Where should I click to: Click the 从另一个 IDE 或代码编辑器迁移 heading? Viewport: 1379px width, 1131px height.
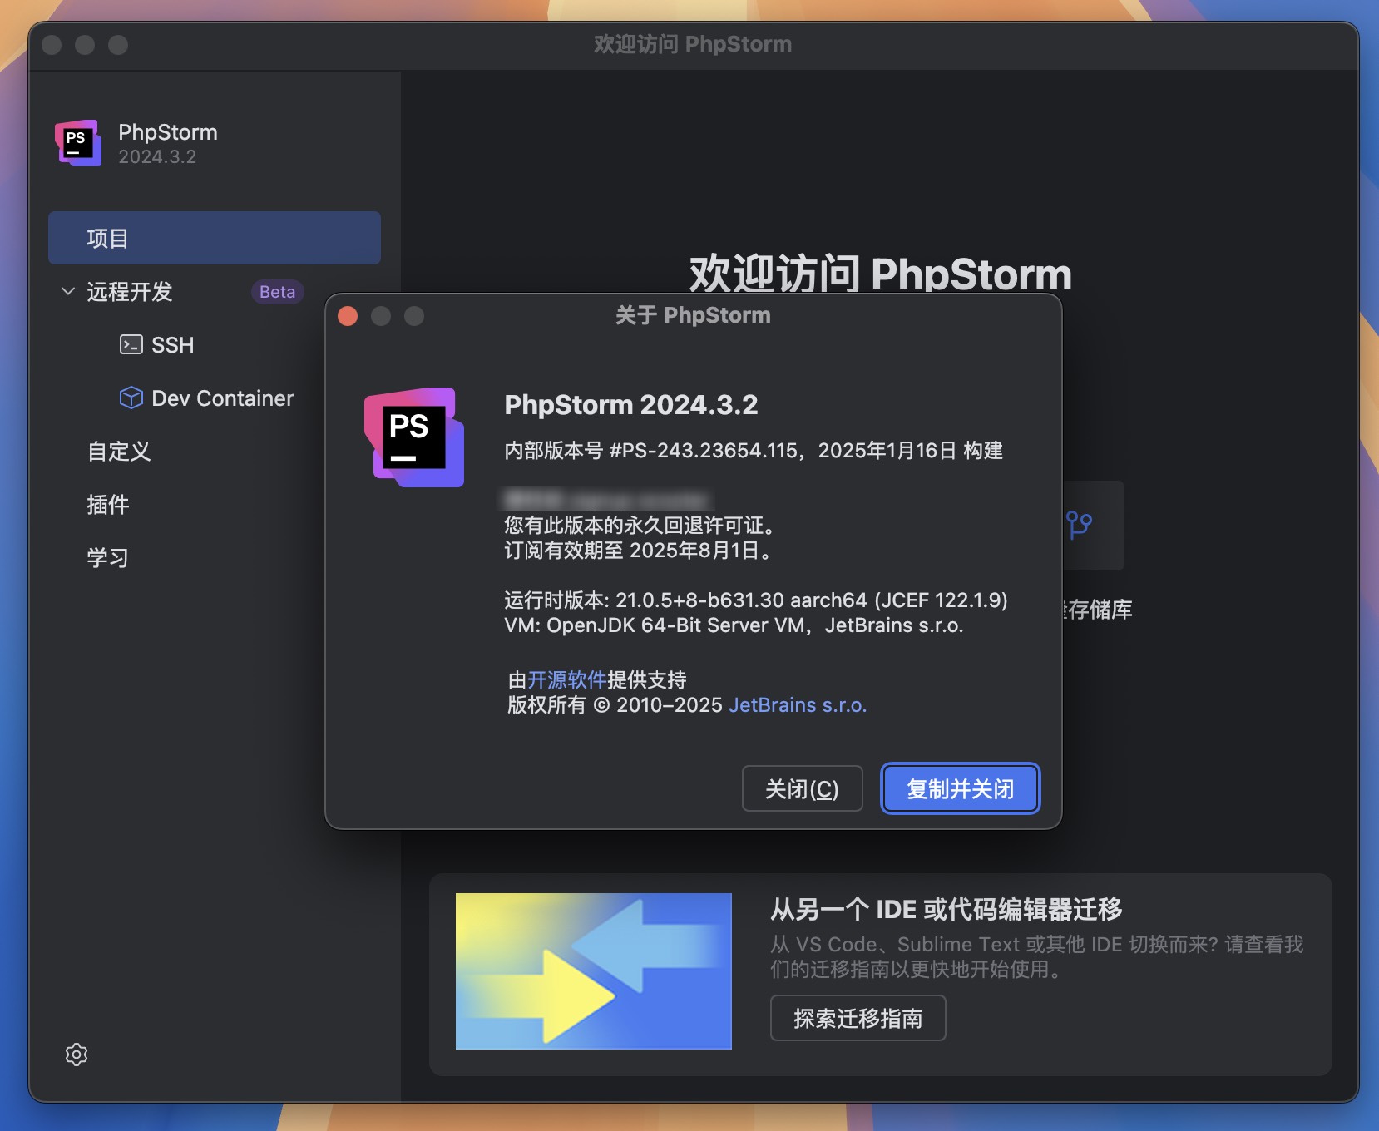(947, 909)
